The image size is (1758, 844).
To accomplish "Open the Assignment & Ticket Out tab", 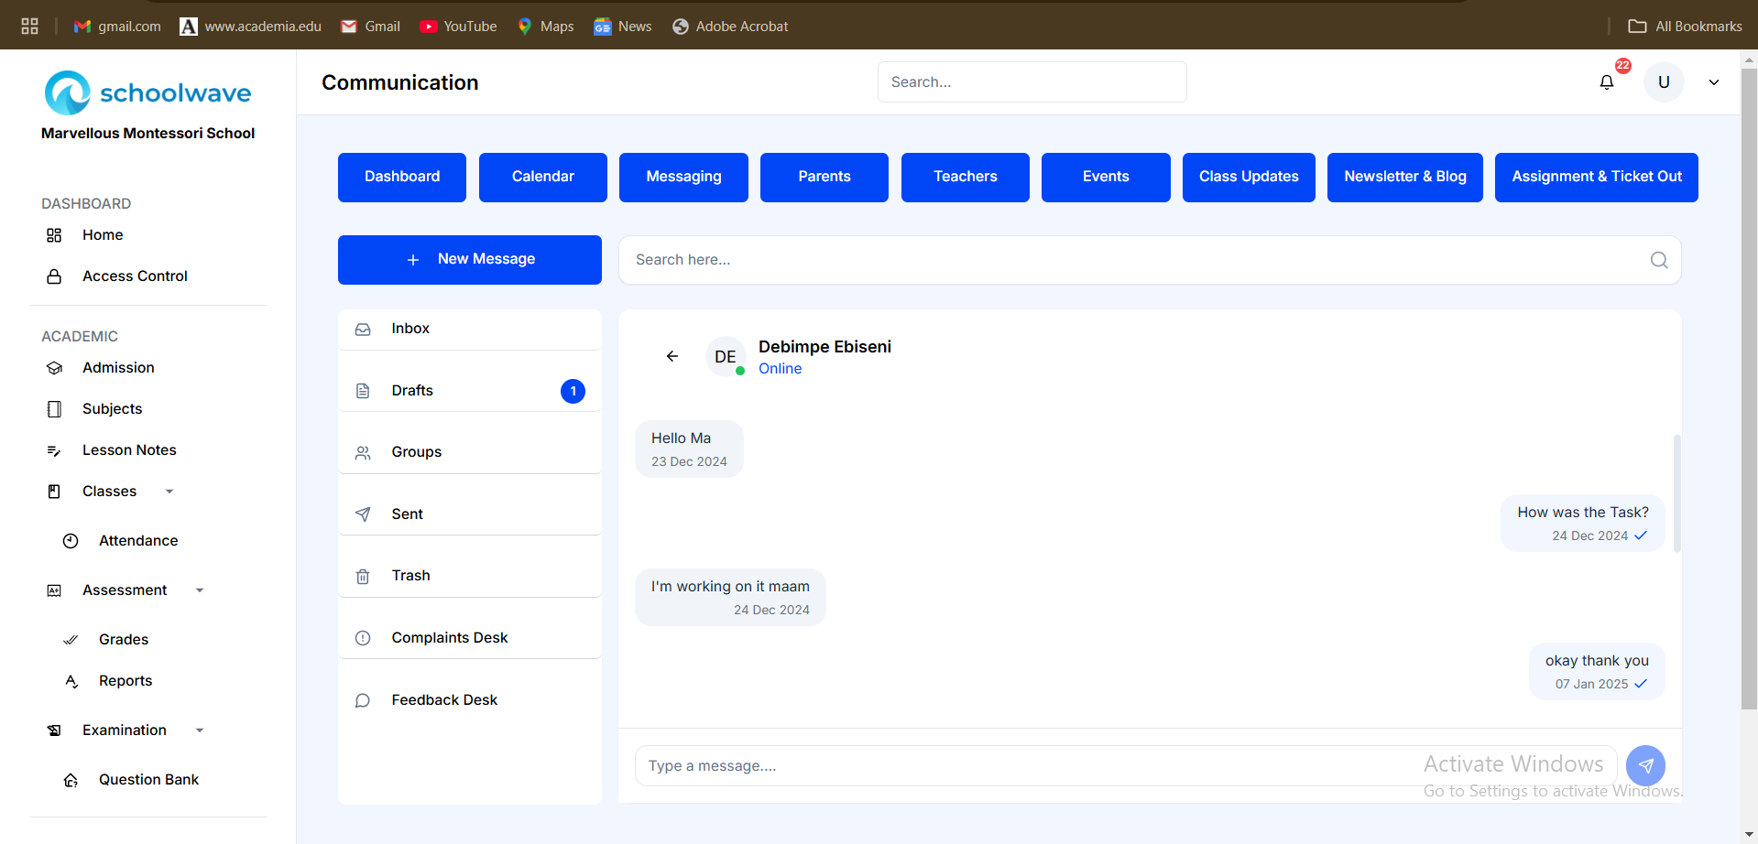I will tap(1597, 177).
